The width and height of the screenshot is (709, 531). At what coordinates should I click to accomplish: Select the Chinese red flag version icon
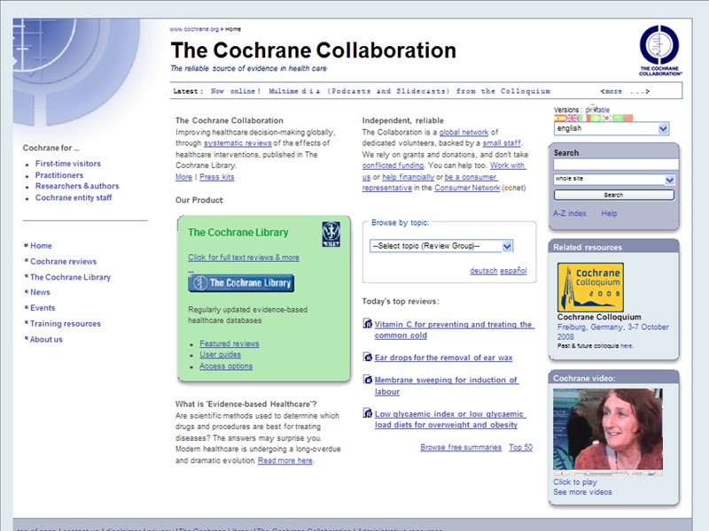pyautogui.click(x=628, y=119)
